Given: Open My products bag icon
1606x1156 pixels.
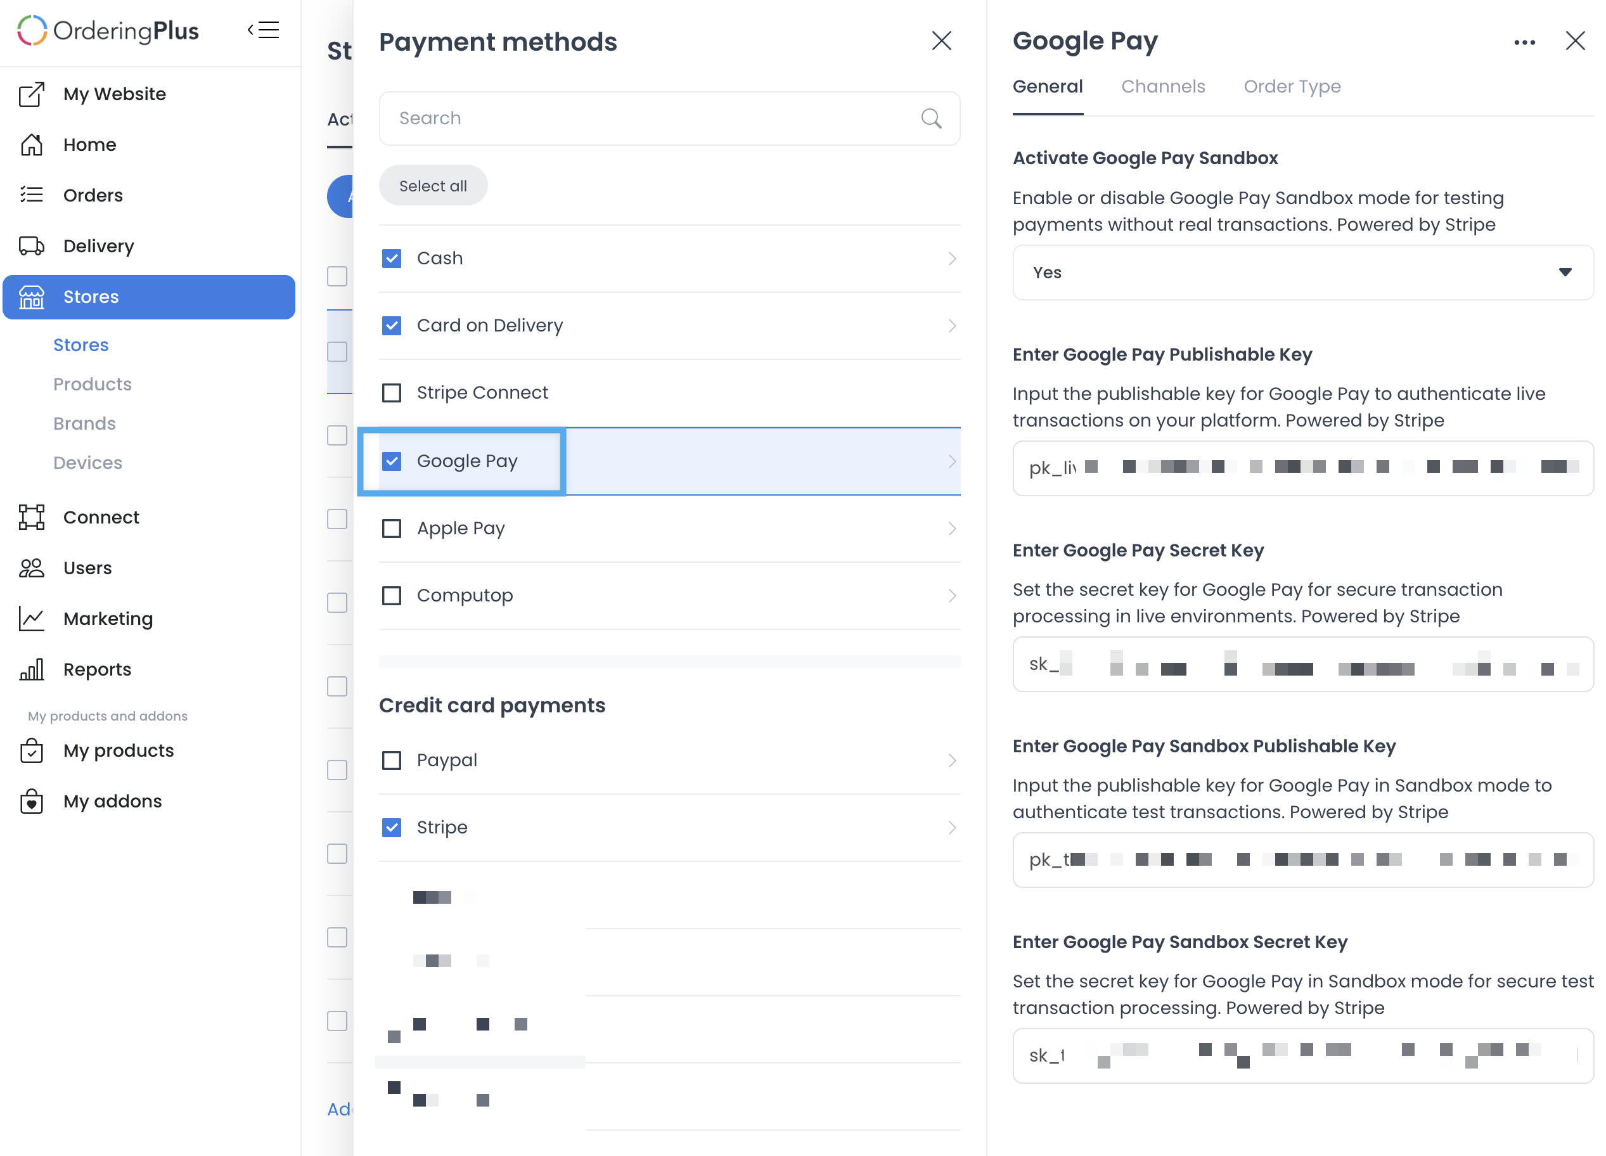Looking at the screenshot, I should click(31, 750).
